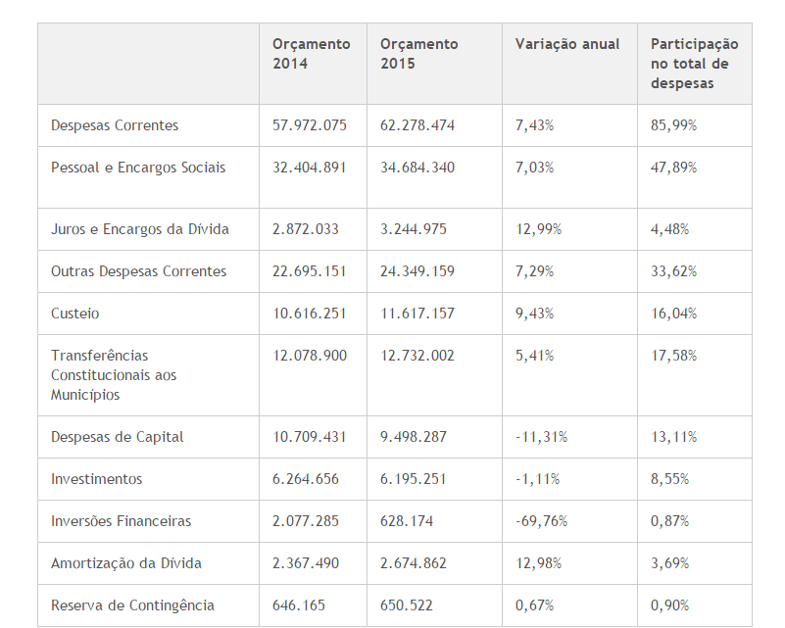Select the Juros e Encargos da Dívida label

pos(140,229)
